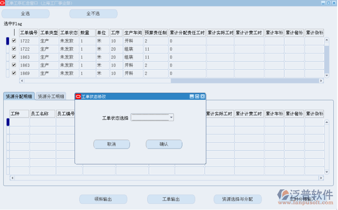The image size is (338, 210).
Task: Click the 未发放 status cell of the 1869 row
Action: pyautogui.click(x=69, y=73)
